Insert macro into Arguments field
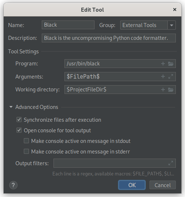The width and height of the screenshot is (185, 197). (163, 76)
